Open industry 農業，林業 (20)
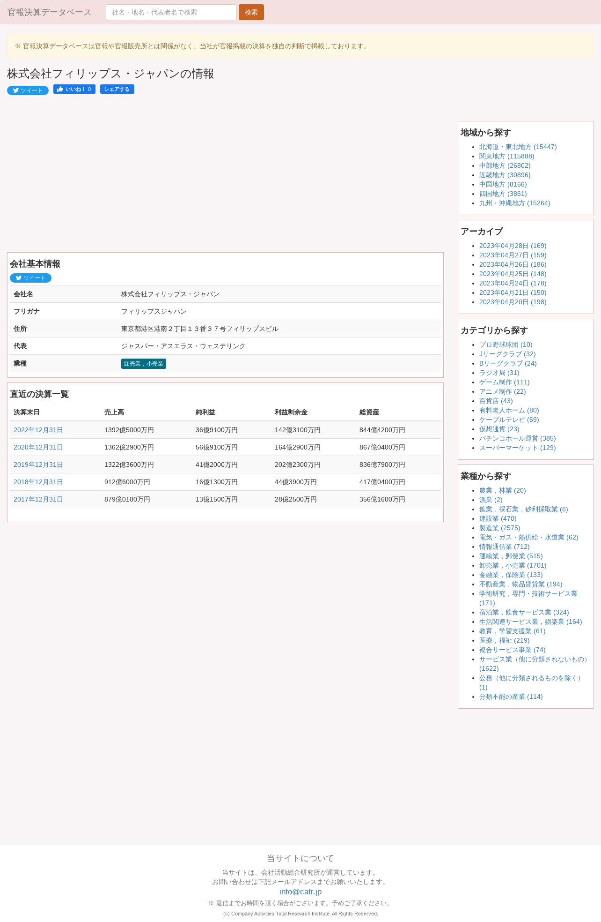The height and width of the screenshot is (922, 601). pyautogui.click(x=502, y=490)
